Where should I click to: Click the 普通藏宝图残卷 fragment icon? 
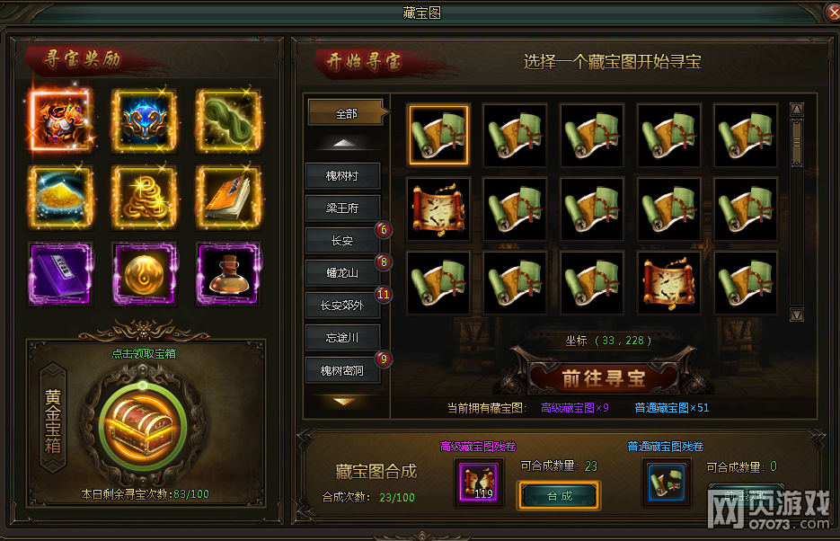click(x=666, y=482)
